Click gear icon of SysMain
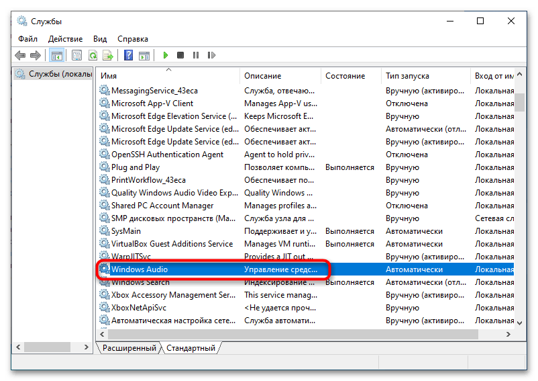 click(104, 231)
